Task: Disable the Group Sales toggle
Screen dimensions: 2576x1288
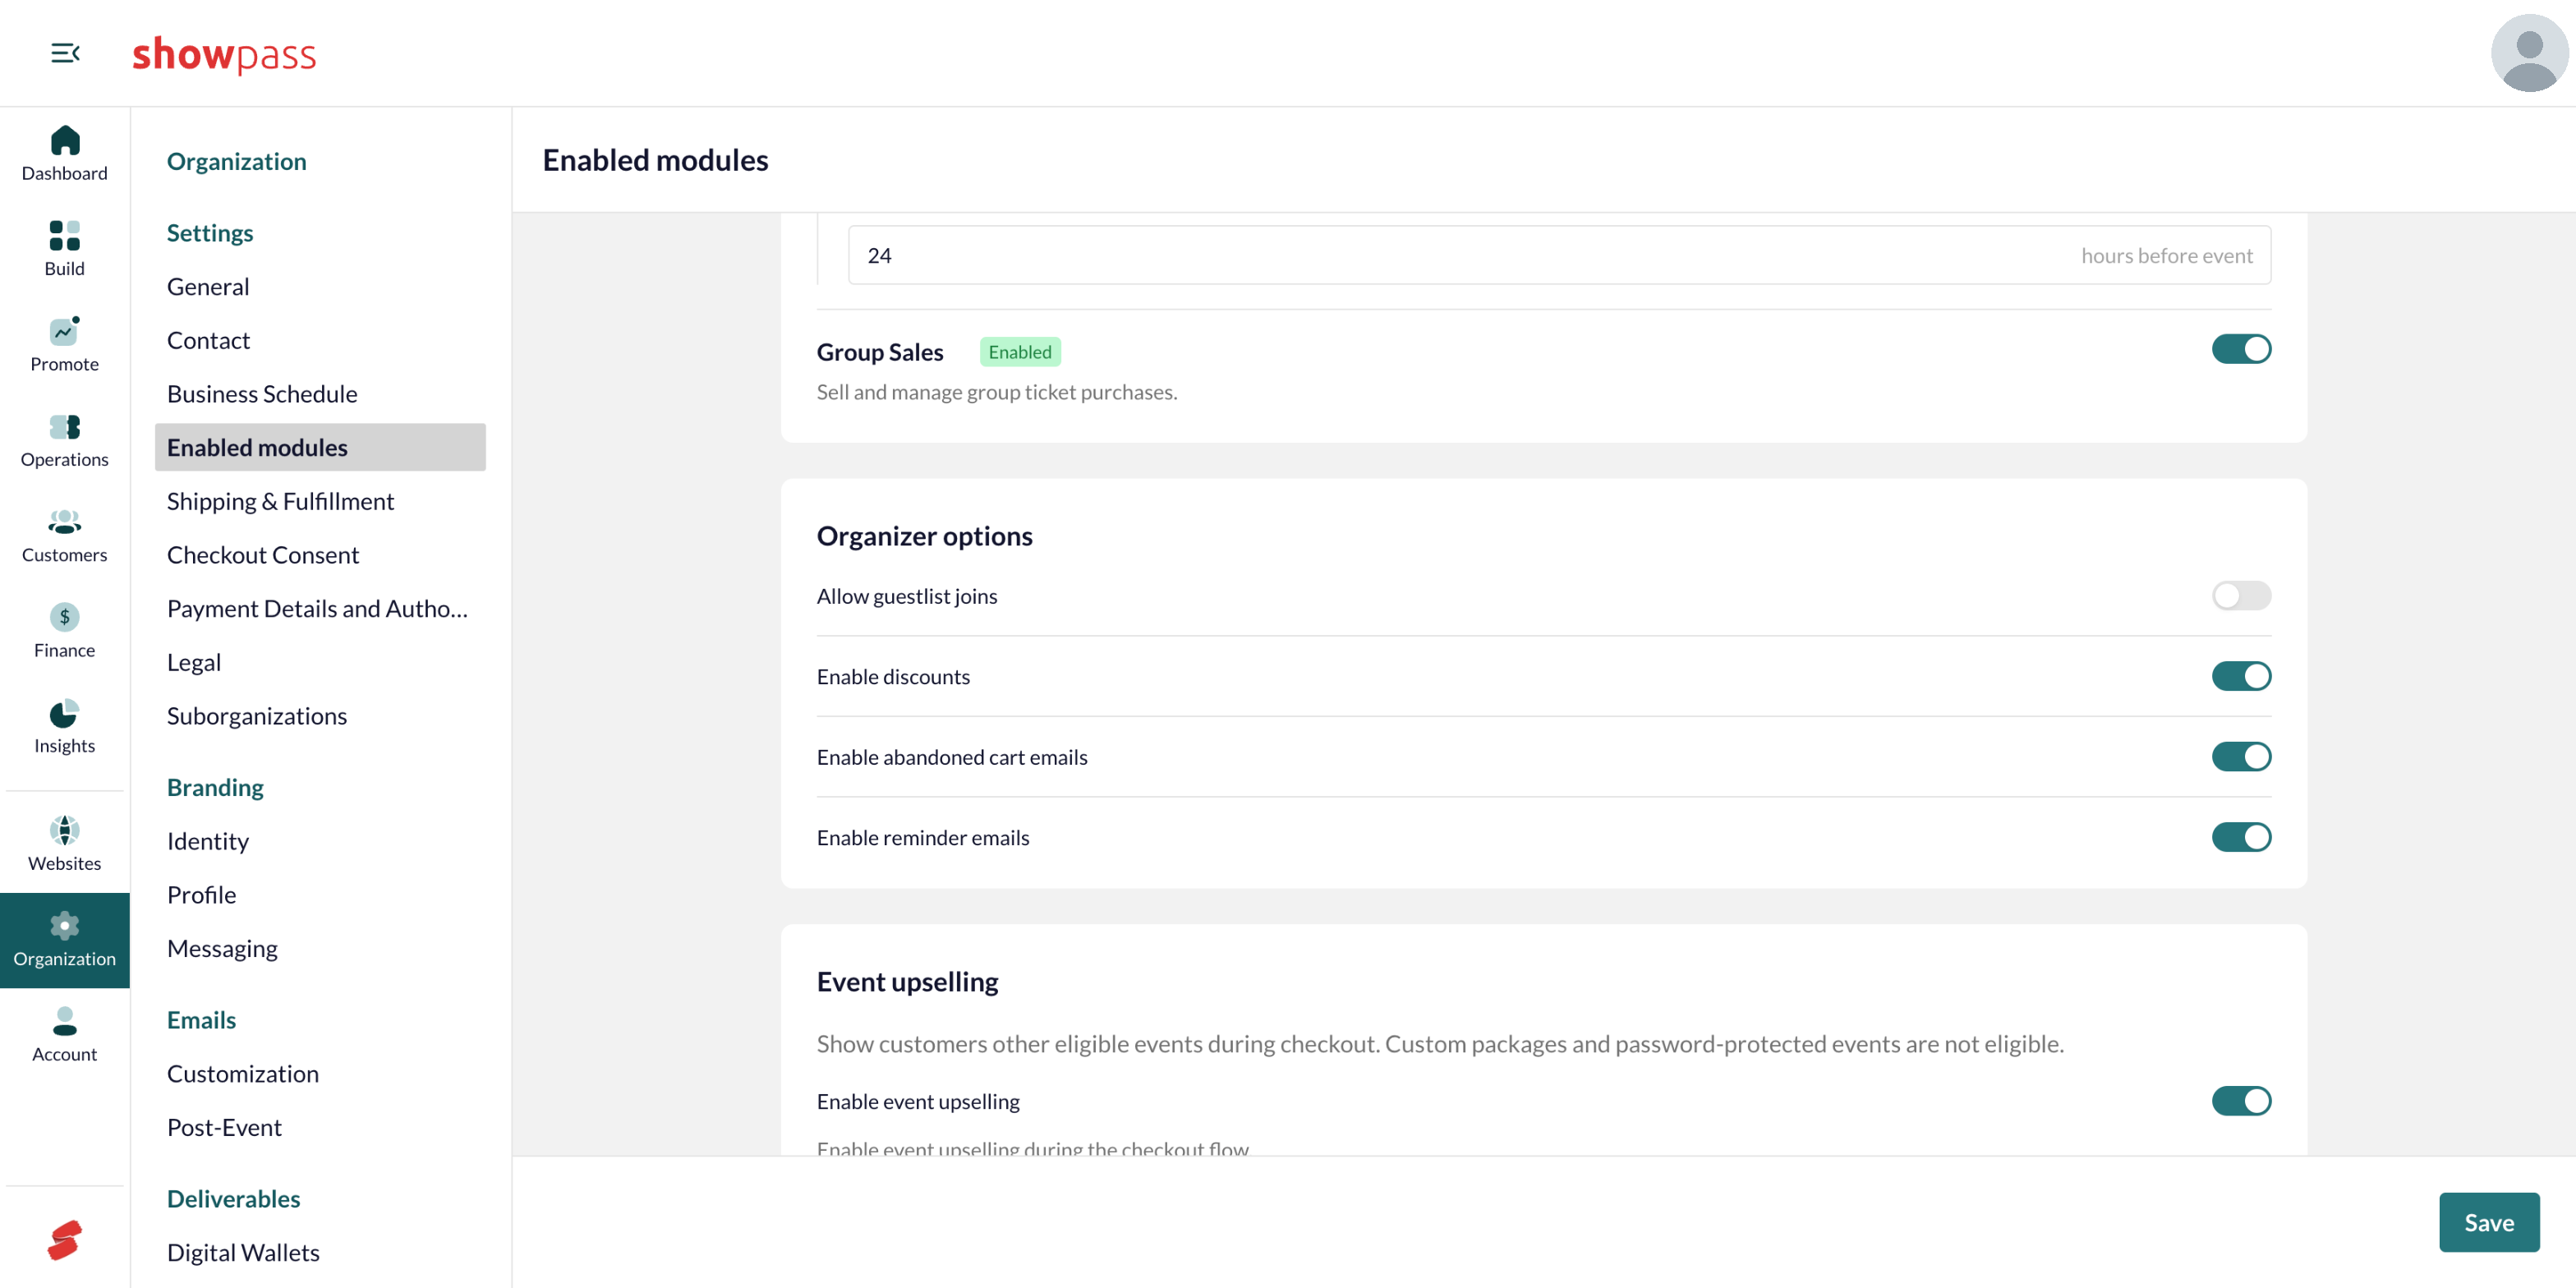Action: click(2241, 349)
